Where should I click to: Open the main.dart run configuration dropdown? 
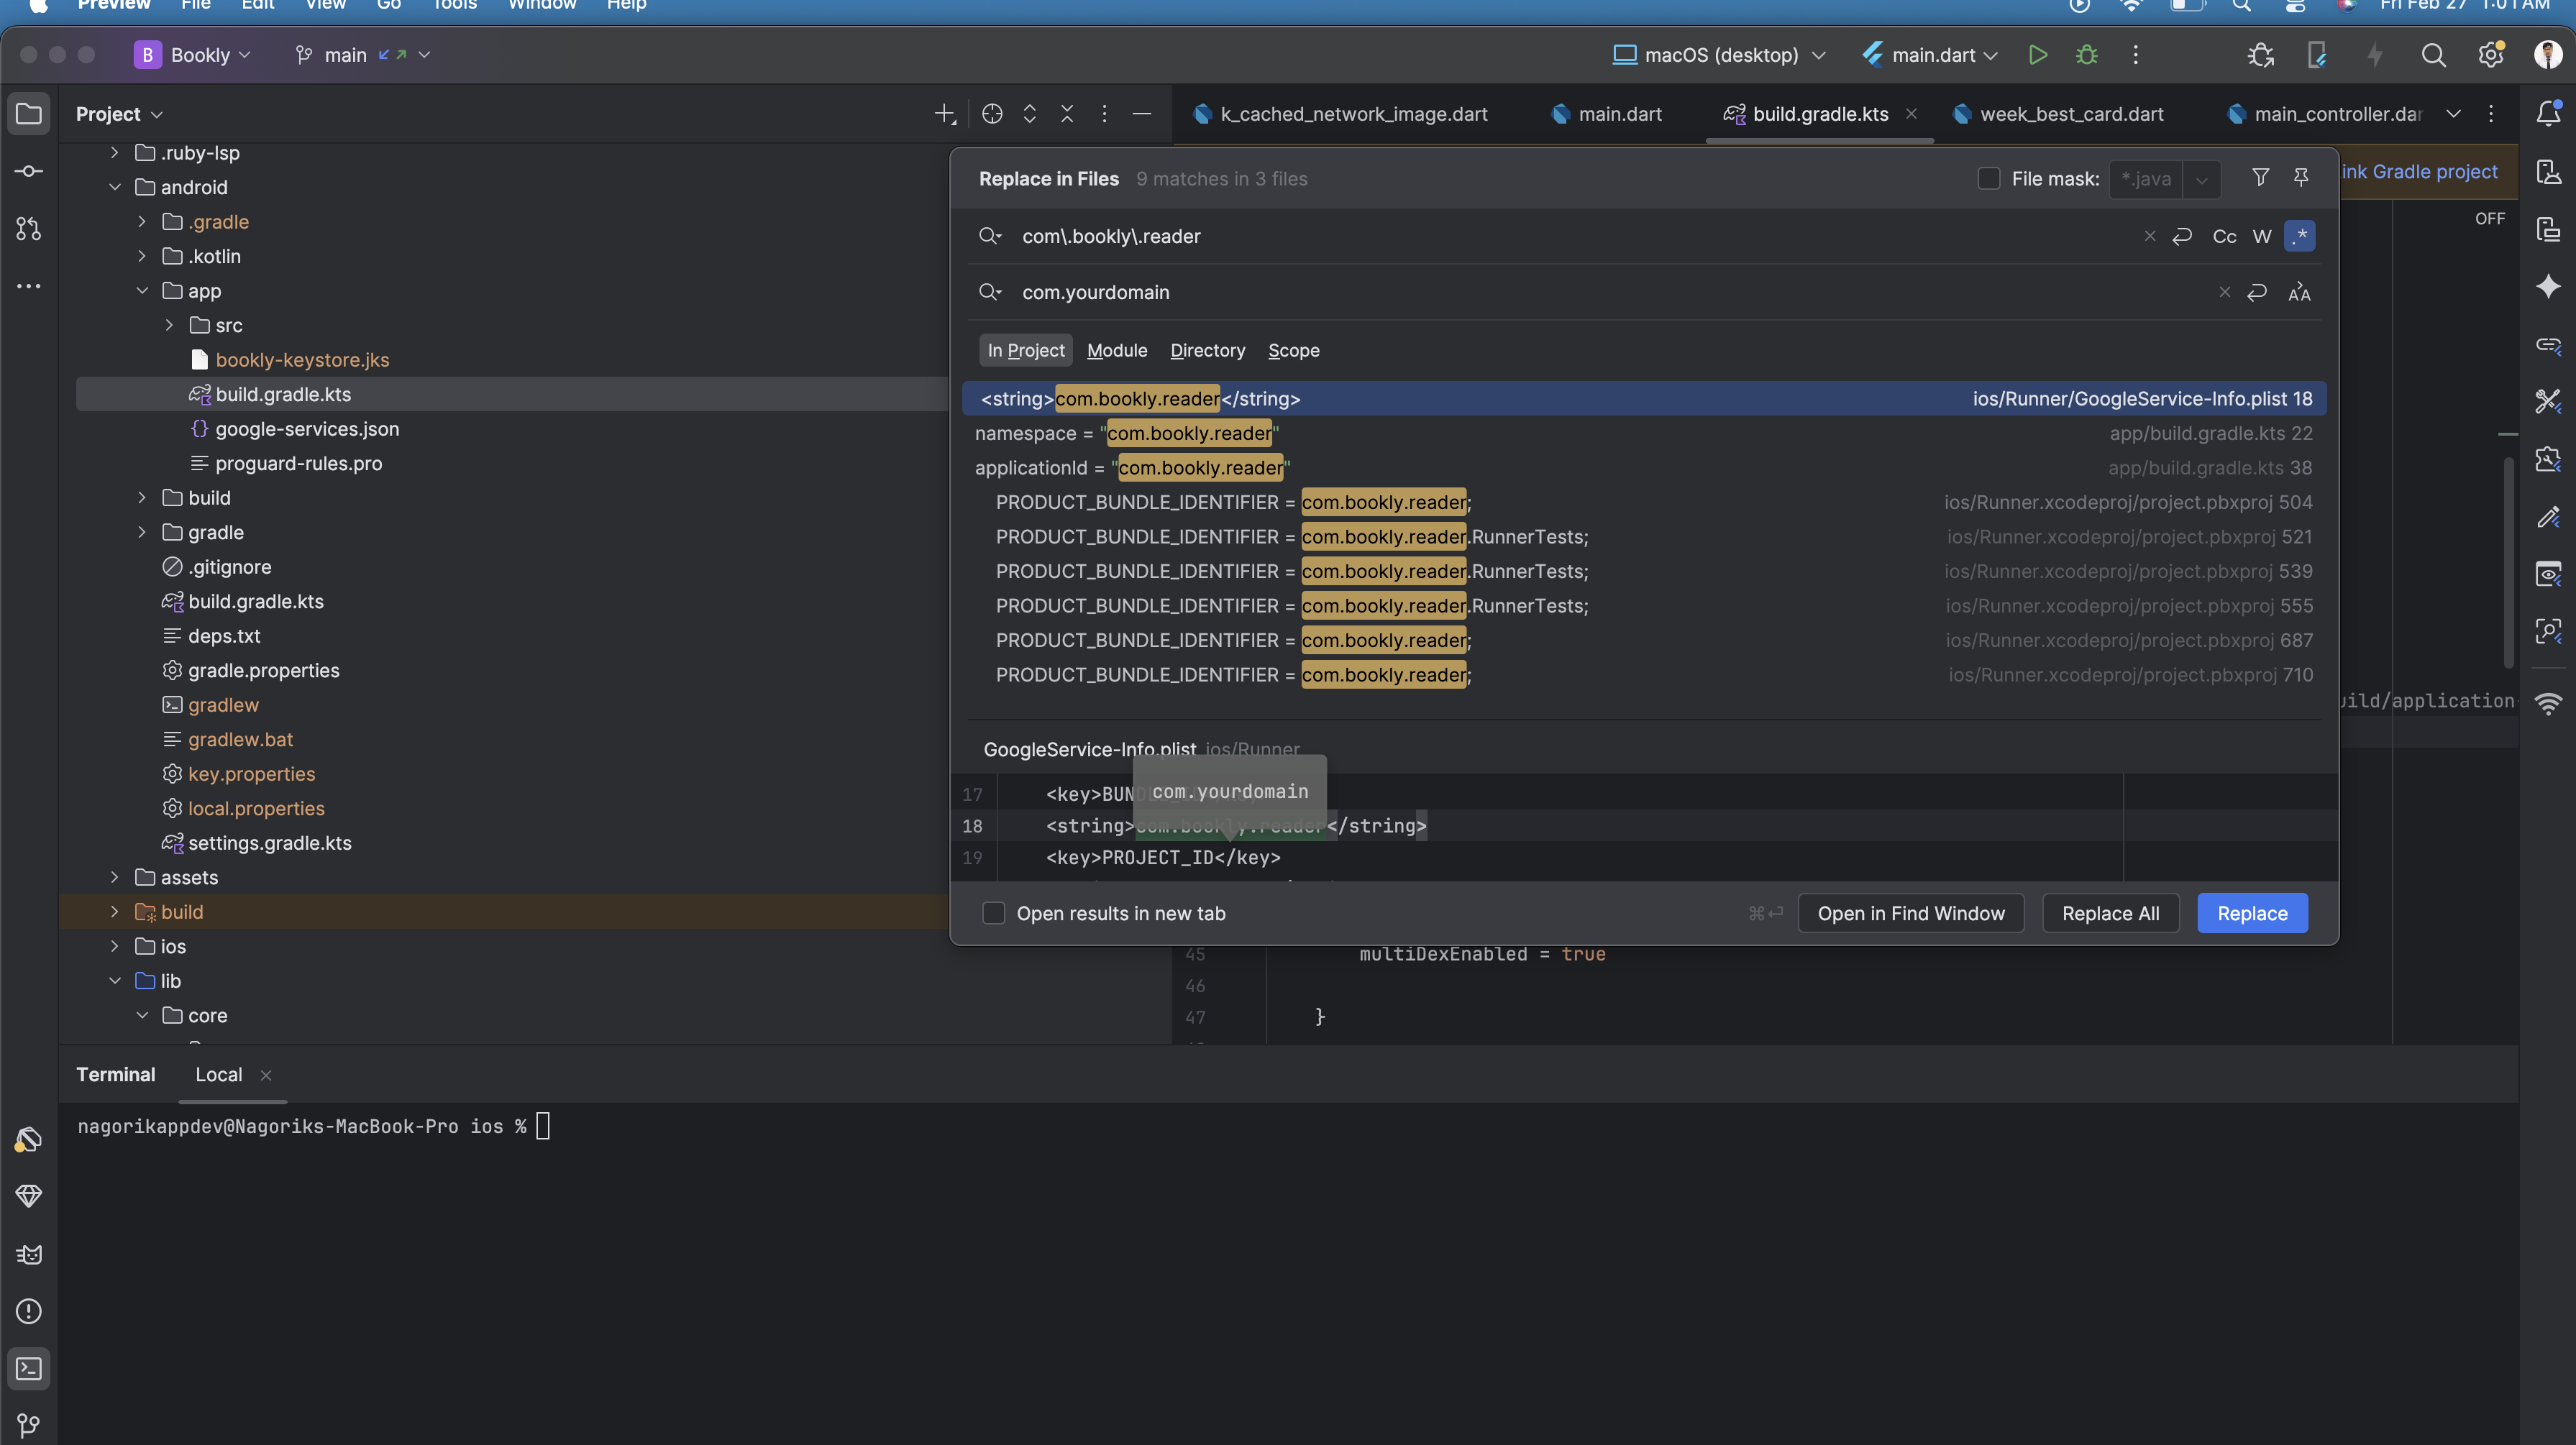pyautogui.click(x=1930, y=55)
